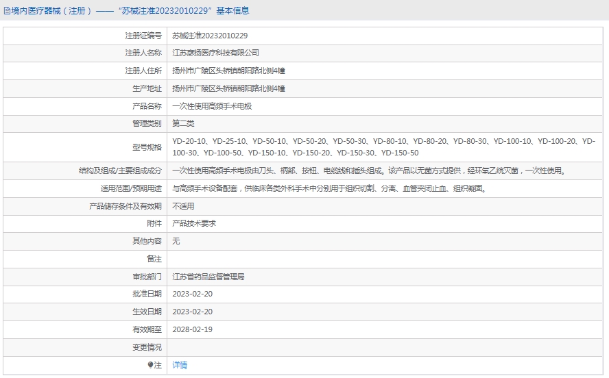Click the 备注 label
609x378 pixels.
[x=154, y=259]
